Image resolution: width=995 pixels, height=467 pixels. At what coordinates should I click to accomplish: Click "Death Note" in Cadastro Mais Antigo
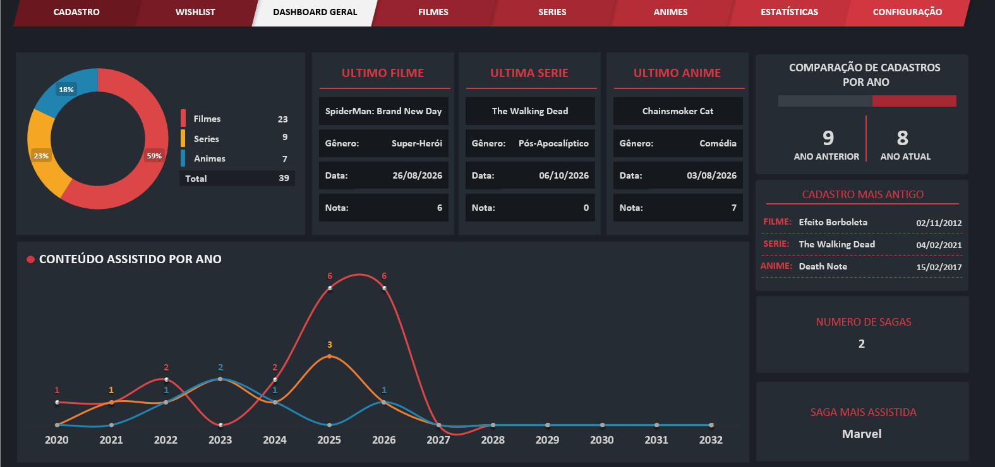coord(823,266)
